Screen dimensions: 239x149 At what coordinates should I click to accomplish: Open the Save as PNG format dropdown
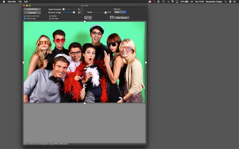(120, 12)
